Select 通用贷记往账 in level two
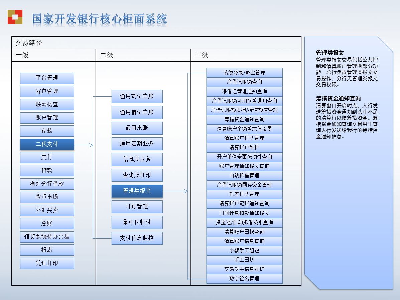 (x=137, y=96)
